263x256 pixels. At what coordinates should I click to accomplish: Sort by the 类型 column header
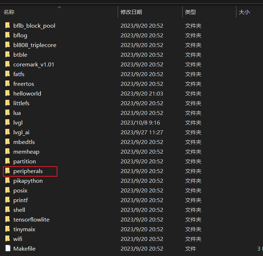(190, 12)
